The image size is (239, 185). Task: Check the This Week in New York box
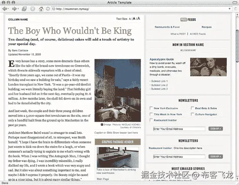pos(151,114)
